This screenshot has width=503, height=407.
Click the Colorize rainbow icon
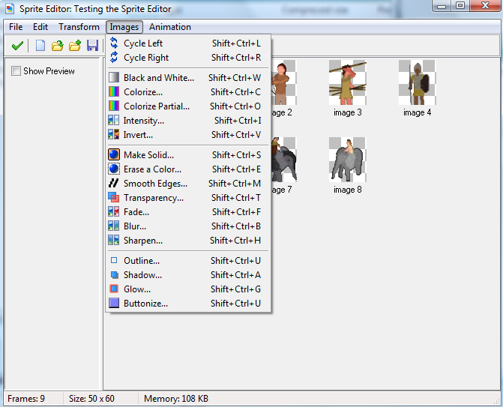tap(114, 92)
